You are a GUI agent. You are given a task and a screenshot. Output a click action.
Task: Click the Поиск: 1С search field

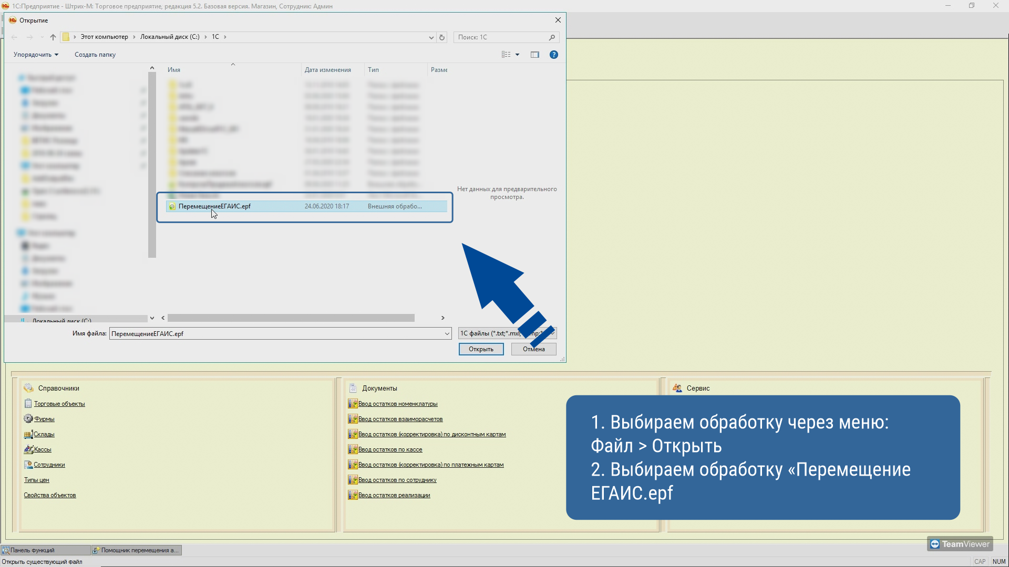[501, 37]
